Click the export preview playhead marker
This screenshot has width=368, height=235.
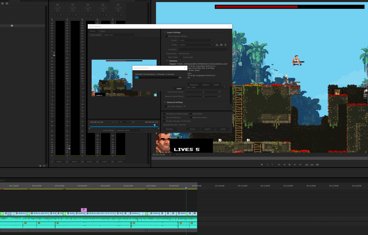155,125
